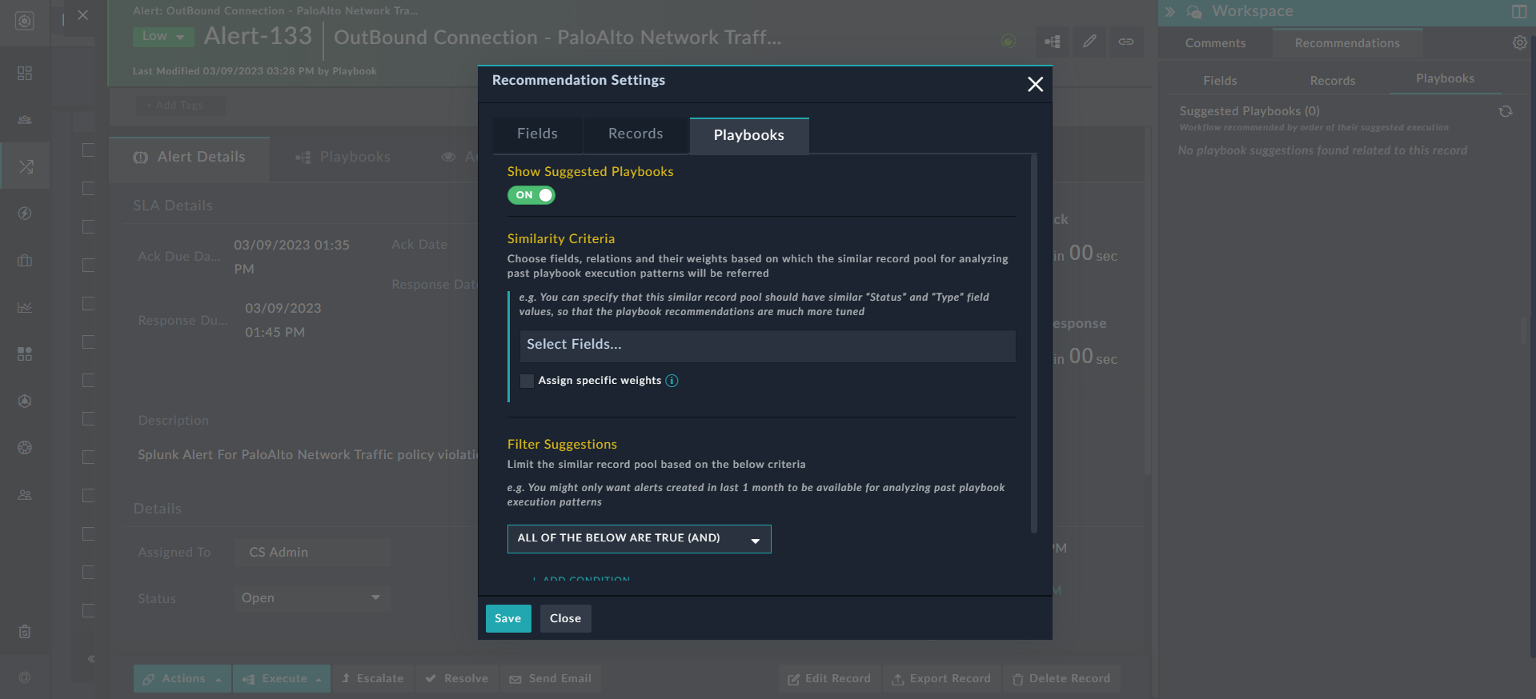
Task: Switch to Fields tab in Recommendation Settings
Action: (x=537, y=134)
